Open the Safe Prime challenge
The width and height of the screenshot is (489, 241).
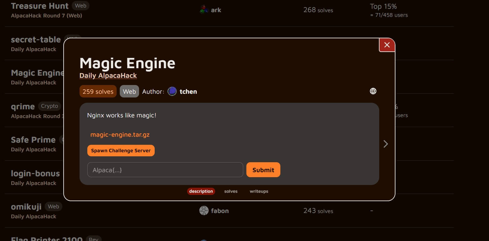coord(33,140)
